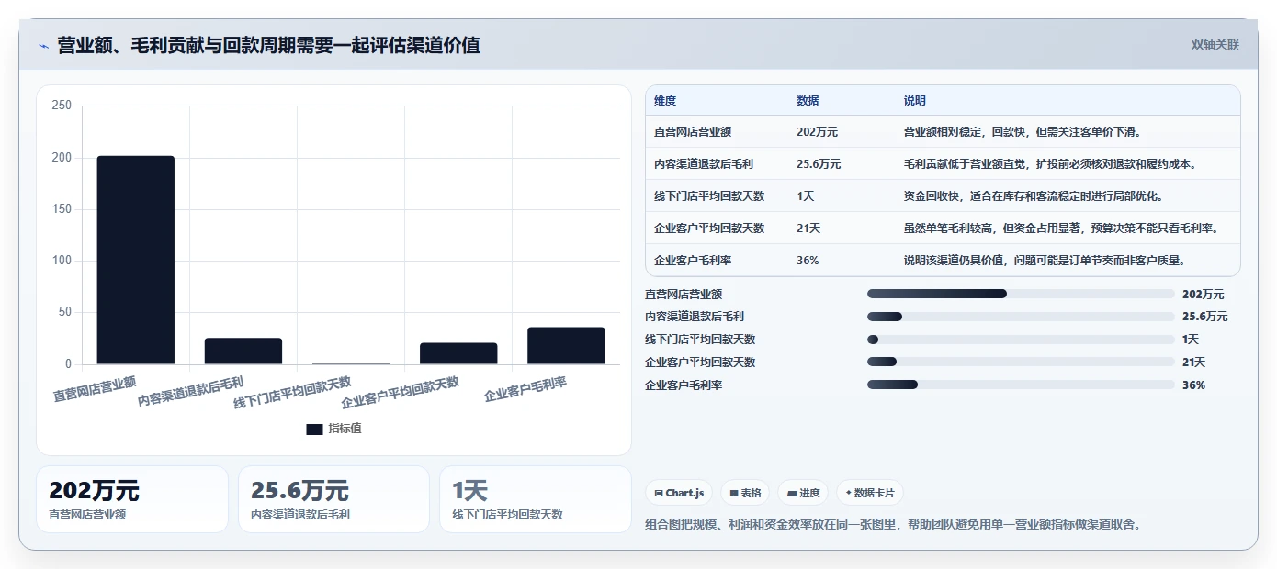The width and height of the screenshot is (1277, 569).
Task: Click the 直营网店营业额 x-axis label
Action: click(95, 388)
